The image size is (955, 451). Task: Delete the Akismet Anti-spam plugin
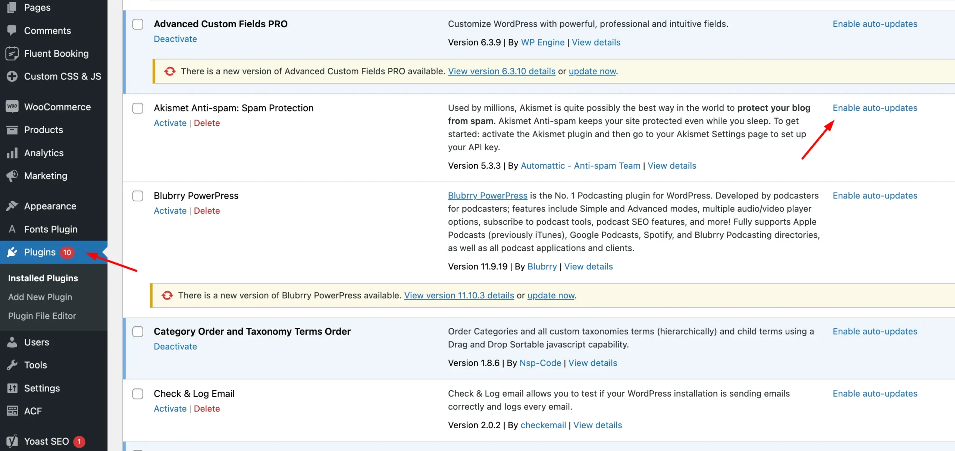coord(207,123)
